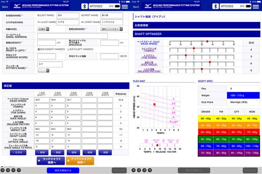
Task: Click the 測定値 section header bar
Action: click(65, 86)
